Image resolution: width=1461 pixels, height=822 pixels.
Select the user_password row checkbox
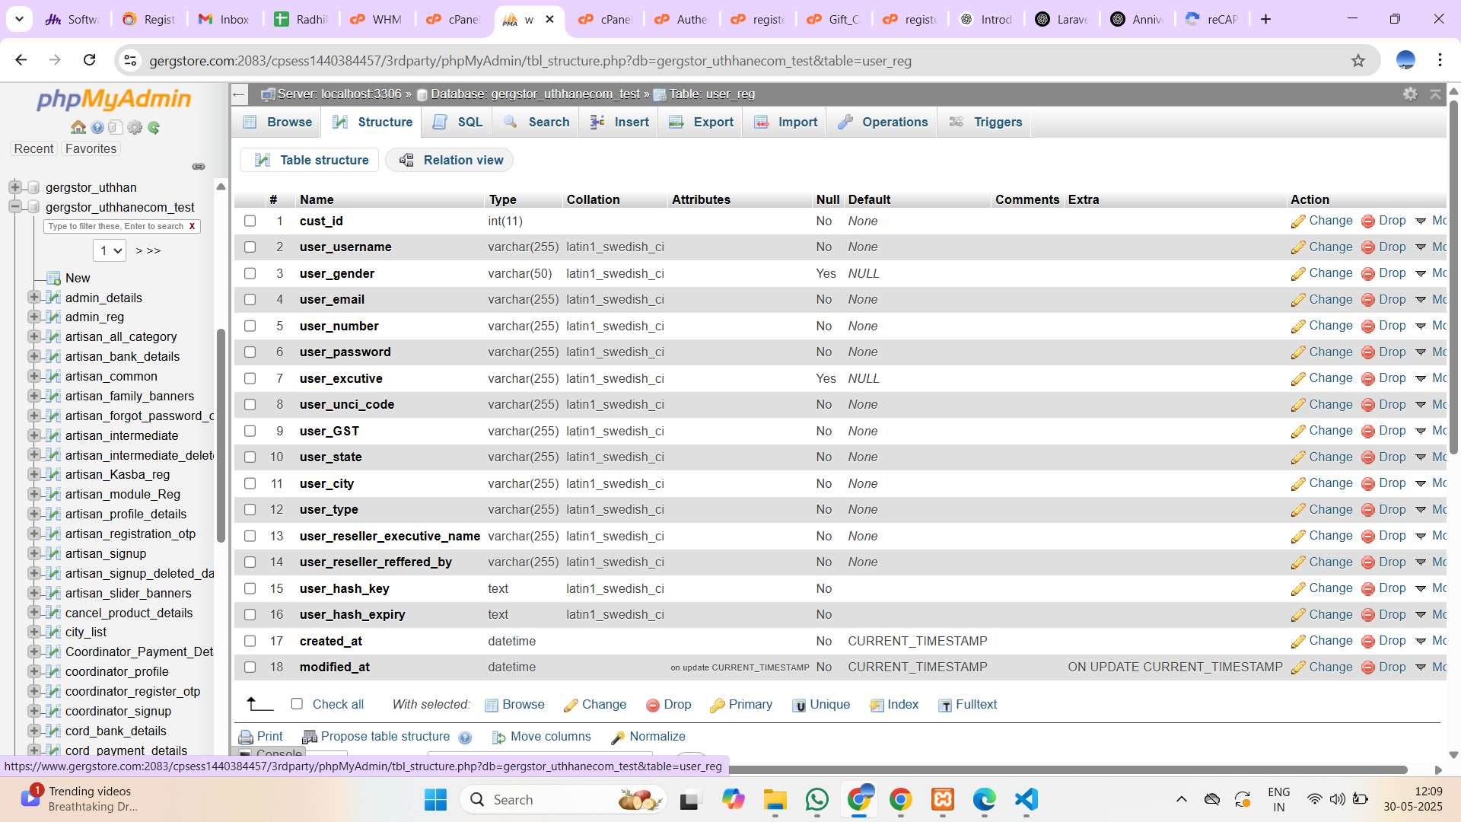pos(250,352)
